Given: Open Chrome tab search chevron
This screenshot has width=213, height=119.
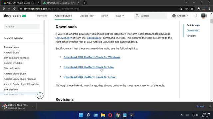Looking at the screenshot, I should (186, 3).
